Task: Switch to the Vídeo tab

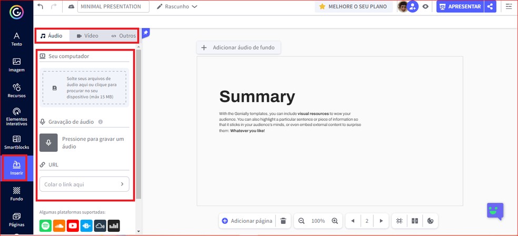Action: click(x=87, y=36)
